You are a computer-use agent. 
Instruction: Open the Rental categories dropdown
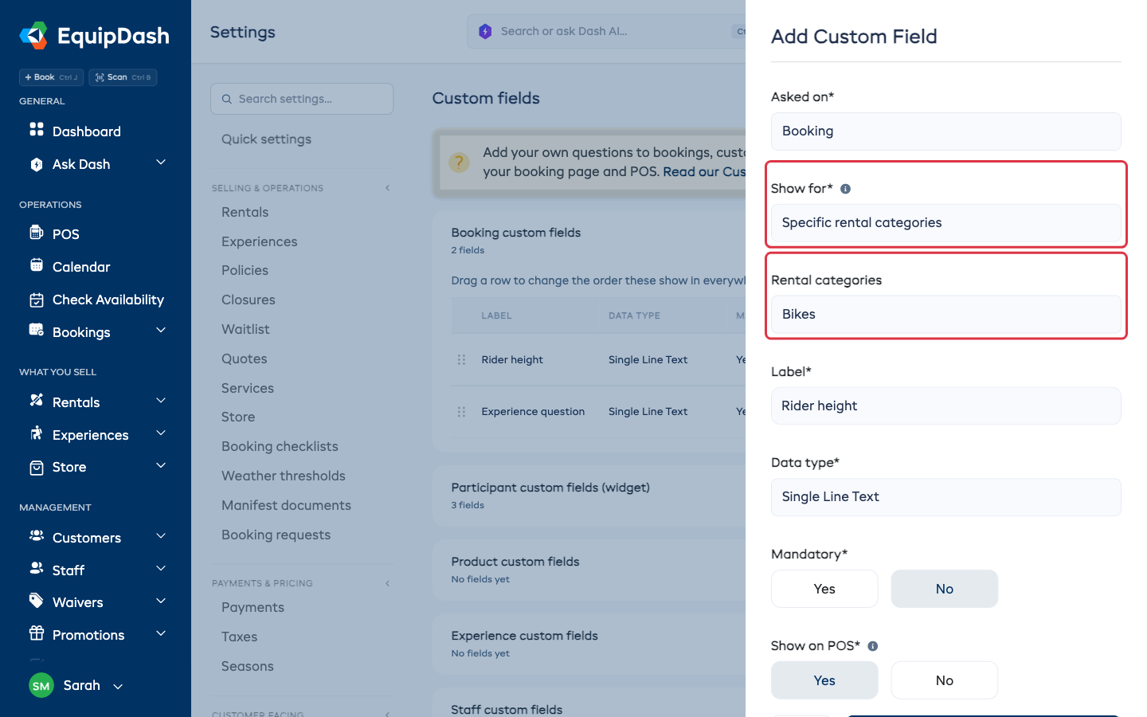(946, 315)
